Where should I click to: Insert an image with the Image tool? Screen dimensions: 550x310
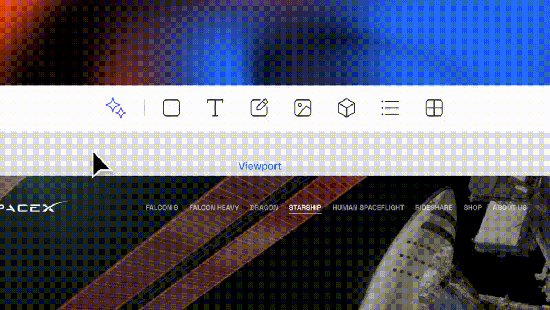point(302,108)
